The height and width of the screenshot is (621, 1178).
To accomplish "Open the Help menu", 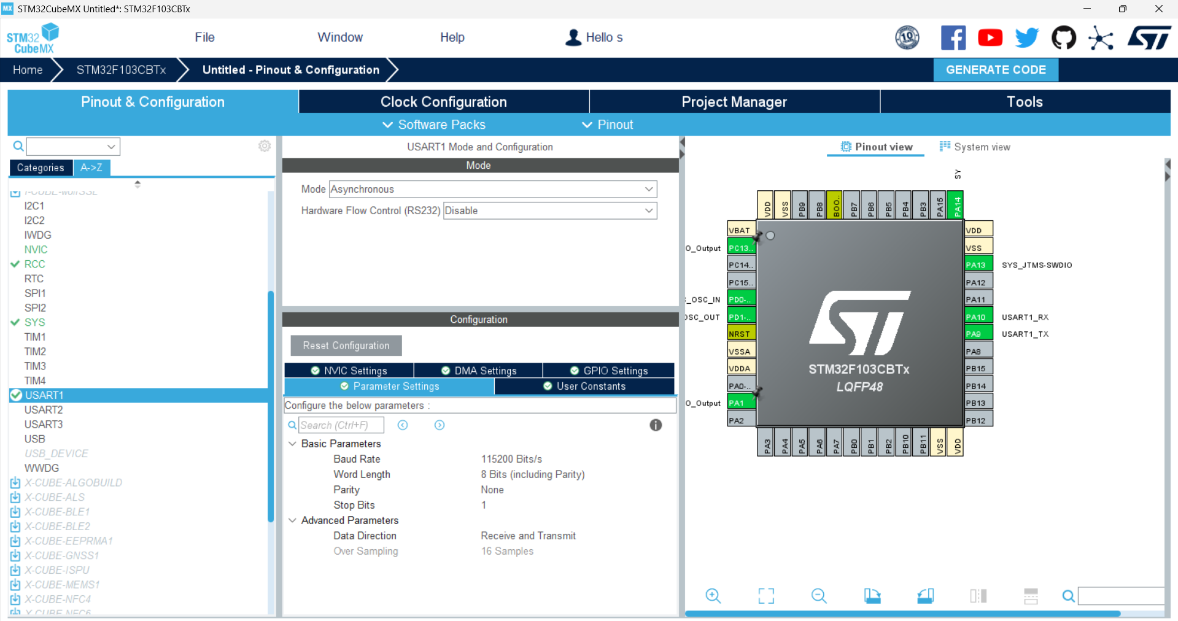I will click(x=452, y=37).
